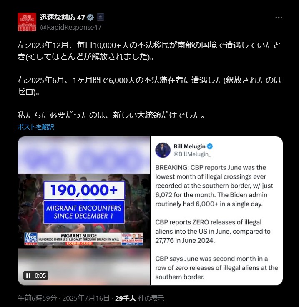Image resolution: width=299 pixels, height=307 pixels.
Task: Click the Migrant Encounters Since December 1 caption
Action: click(84, 212)
